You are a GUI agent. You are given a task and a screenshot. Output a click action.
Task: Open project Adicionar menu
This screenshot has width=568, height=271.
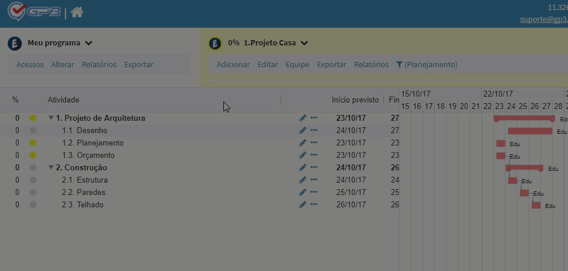tap(233, 64)
